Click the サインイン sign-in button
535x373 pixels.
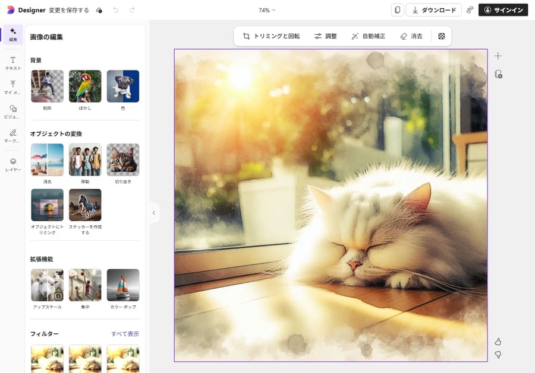pyautogui.click(x=503, y=10)
